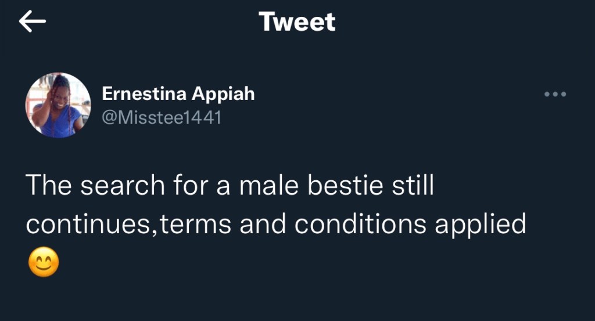Click the Ernestina Appiah display name
The width and height of the screenshot is (595, 321).
(x=178, y=94)
